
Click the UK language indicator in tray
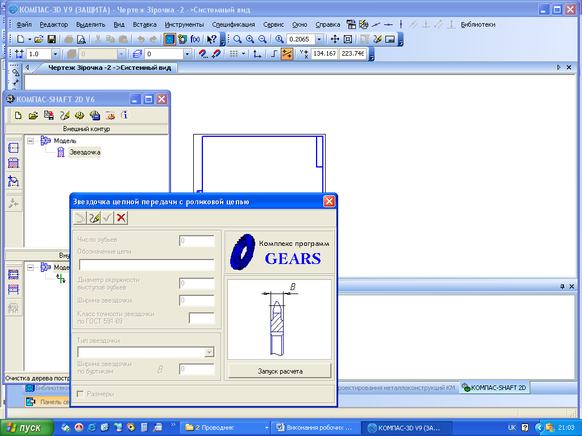[x=512, y=428]
